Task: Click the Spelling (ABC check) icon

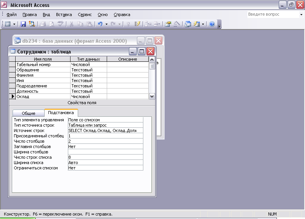Action: click(x=61, y=24)
